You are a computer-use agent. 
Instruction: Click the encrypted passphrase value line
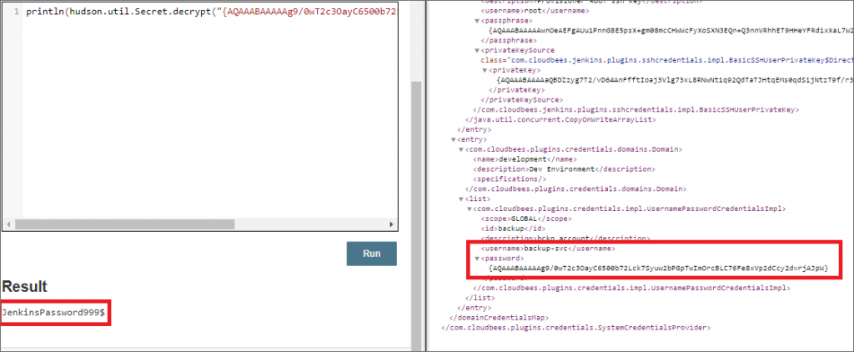(x=671, y=31)
